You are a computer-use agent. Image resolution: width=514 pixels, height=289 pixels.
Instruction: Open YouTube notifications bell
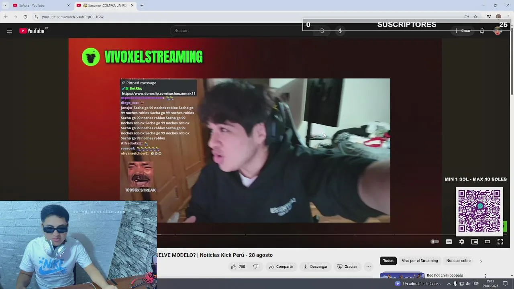pyautogui.click(x=482, y=31)
